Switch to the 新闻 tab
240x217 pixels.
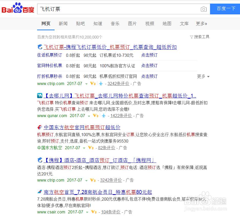63,23
